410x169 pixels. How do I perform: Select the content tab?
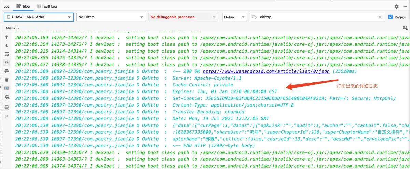coord(13,28)
